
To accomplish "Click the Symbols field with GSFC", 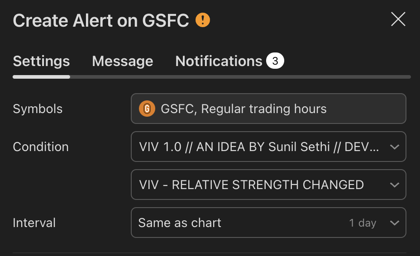I will 268,109.
